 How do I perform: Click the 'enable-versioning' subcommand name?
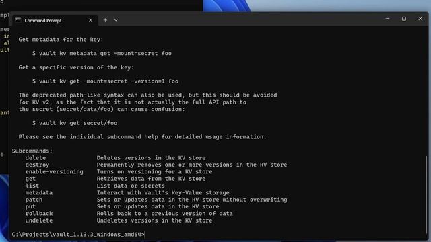pyautogui.click(x=54, y=172)
